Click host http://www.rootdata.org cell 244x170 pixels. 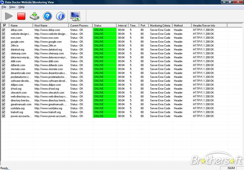pyautogui.click(x=48, y=108)
